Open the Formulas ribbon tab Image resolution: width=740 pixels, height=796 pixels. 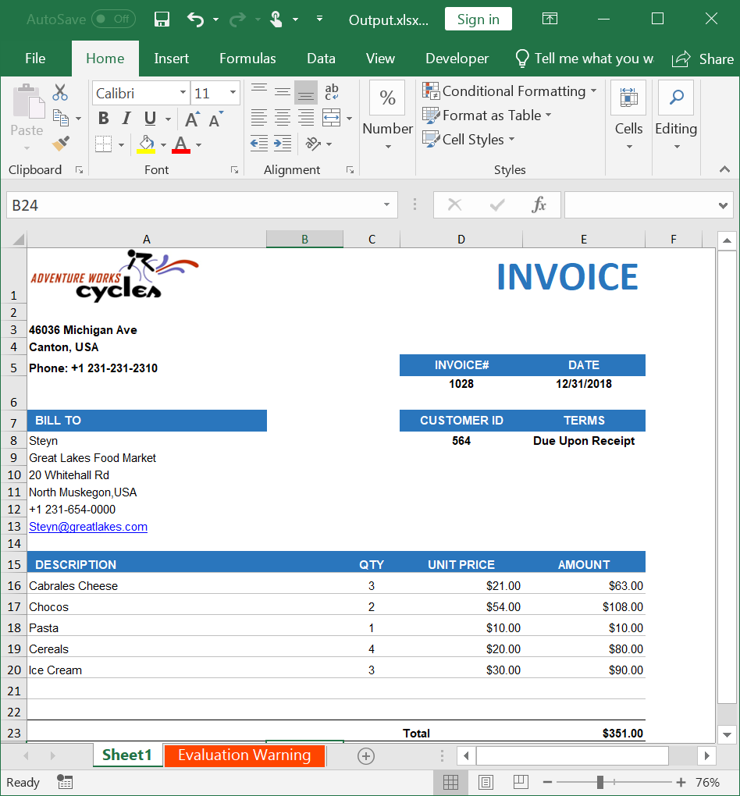pyautogui.click(x=247, y=59)
